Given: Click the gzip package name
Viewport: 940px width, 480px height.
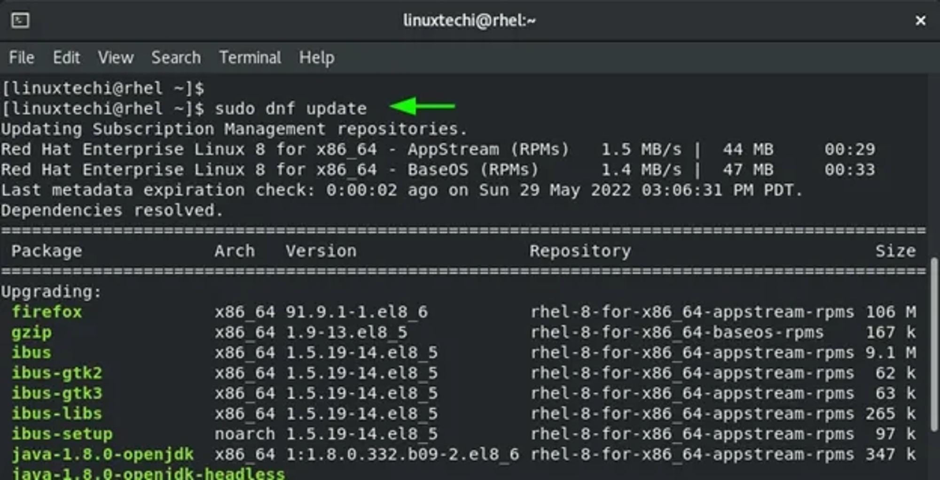Looking at the screenshot, I should (x=31, y=333).
